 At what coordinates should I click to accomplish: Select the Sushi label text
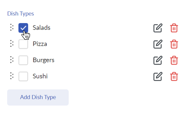40,76
